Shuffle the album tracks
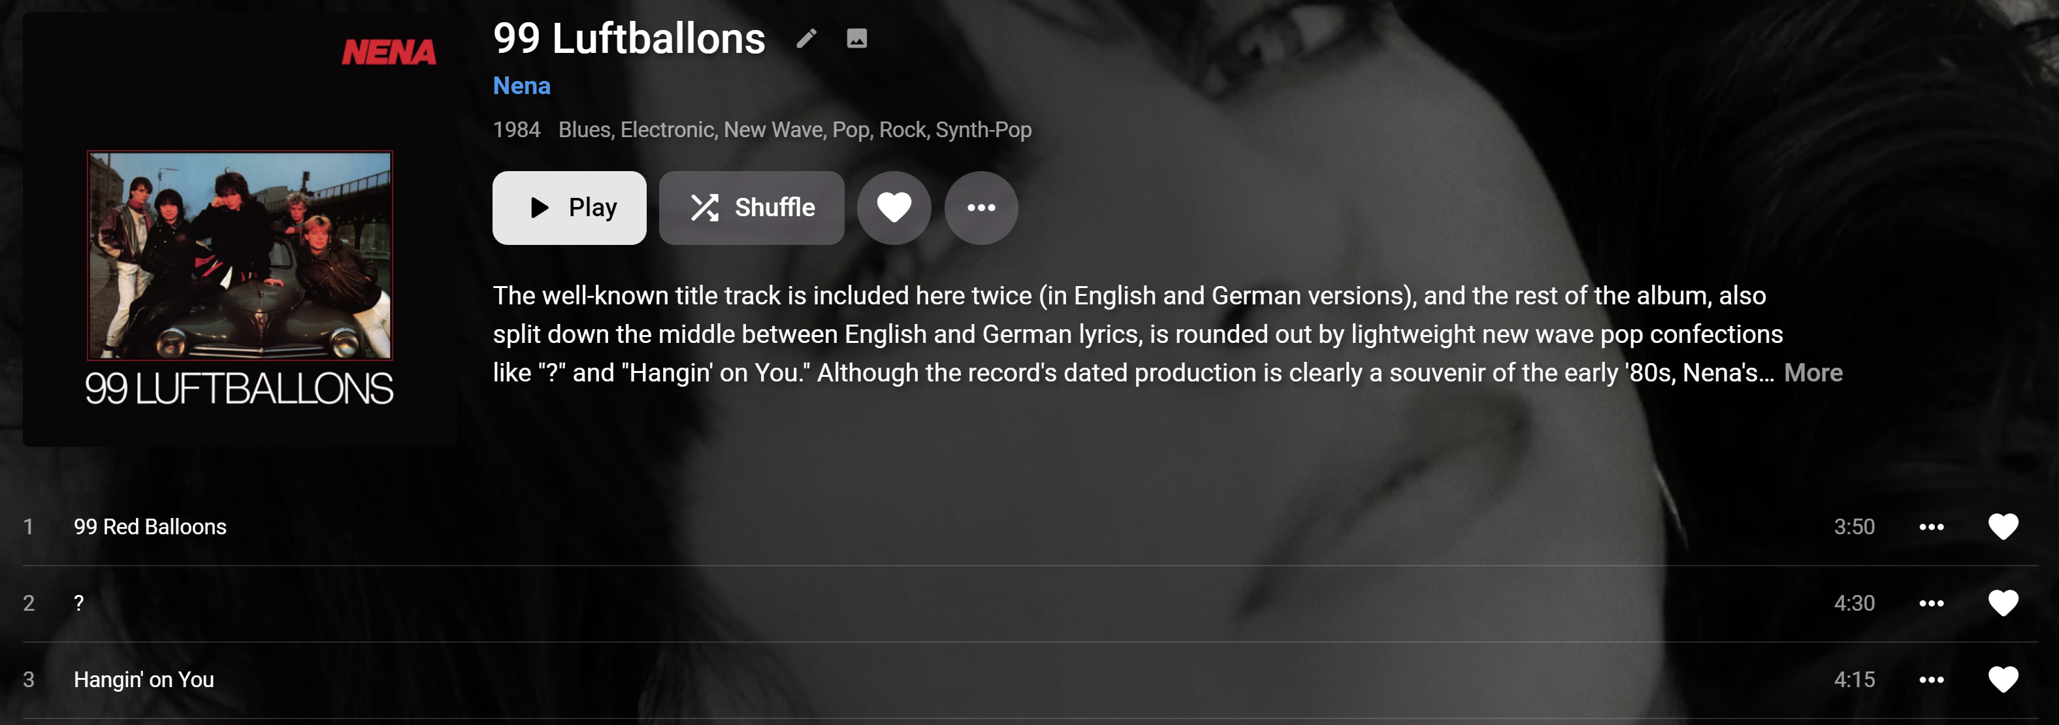The width and height of the screenshot is (2059, 725). [x=751, y=208]
